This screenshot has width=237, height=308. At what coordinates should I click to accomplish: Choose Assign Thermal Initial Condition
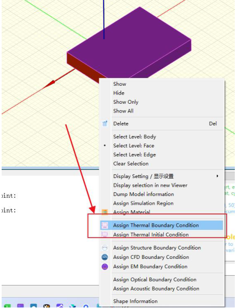coord(162,234)
